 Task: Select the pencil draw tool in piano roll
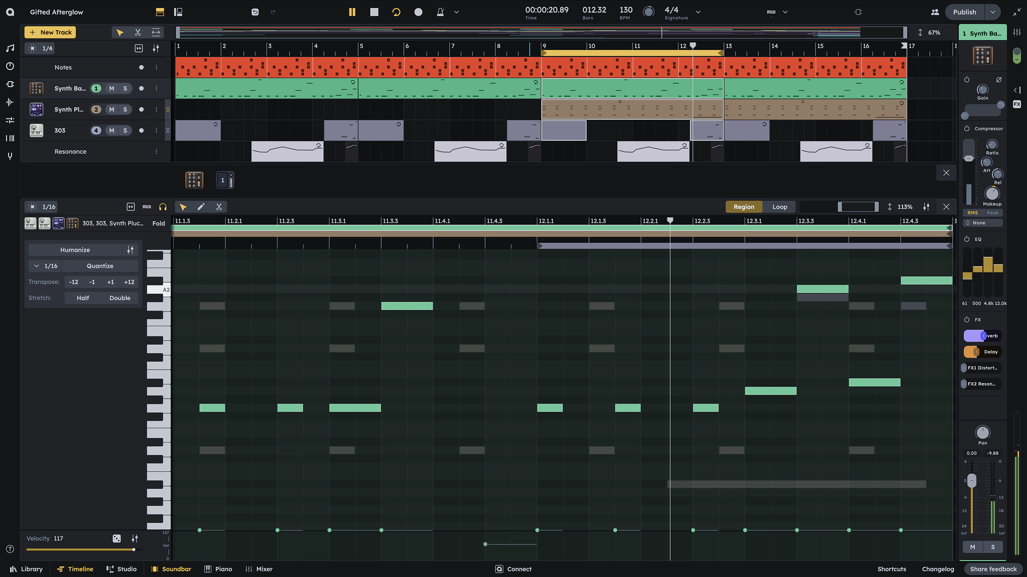(201, 206)
